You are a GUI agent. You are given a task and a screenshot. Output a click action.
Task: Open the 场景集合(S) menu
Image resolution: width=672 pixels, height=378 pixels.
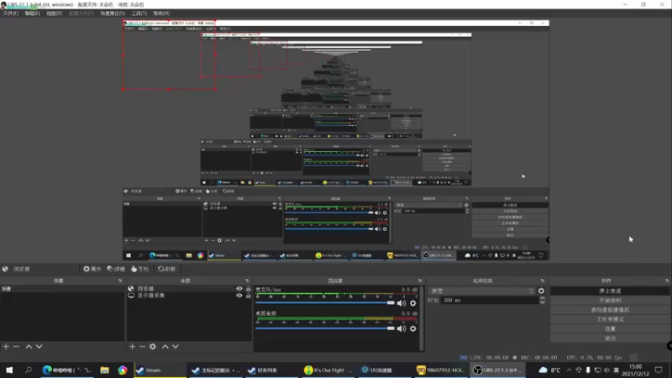113,13
